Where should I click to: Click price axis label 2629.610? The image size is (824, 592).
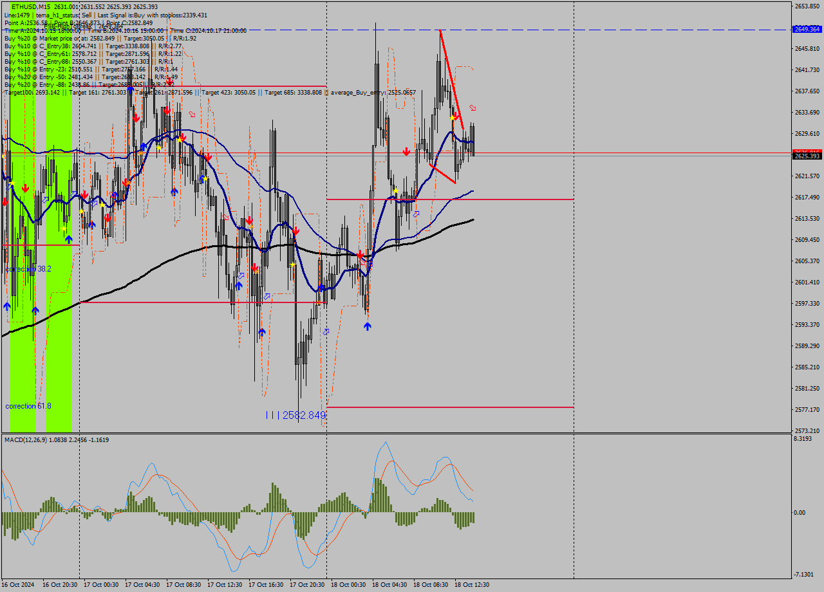tap(807, 134)
